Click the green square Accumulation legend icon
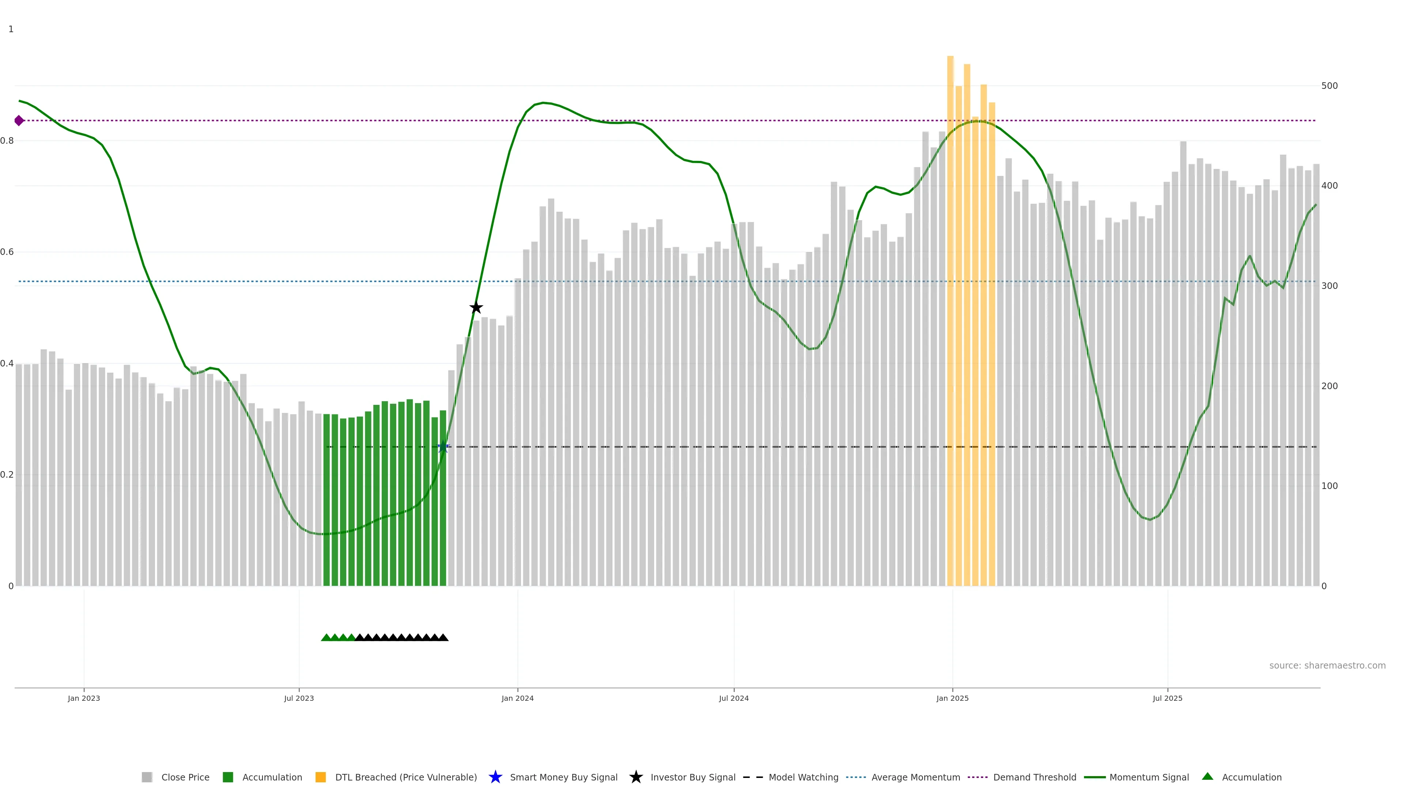 coord(228,777)
